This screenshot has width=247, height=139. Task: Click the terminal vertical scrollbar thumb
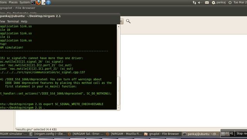[118, 91]
